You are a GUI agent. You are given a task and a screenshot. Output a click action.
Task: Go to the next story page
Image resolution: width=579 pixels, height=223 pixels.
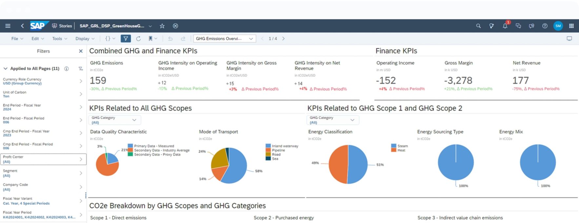284,39
